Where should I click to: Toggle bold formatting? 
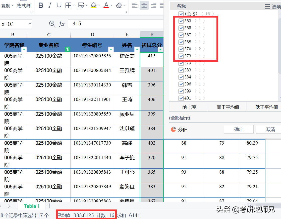point(41,5)
